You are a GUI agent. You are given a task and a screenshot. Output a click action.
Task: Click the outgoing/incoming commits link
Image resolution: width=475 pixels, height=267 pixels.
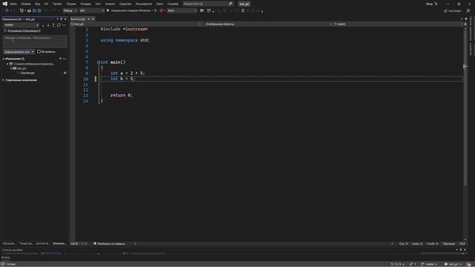click(x=24, y=31)
